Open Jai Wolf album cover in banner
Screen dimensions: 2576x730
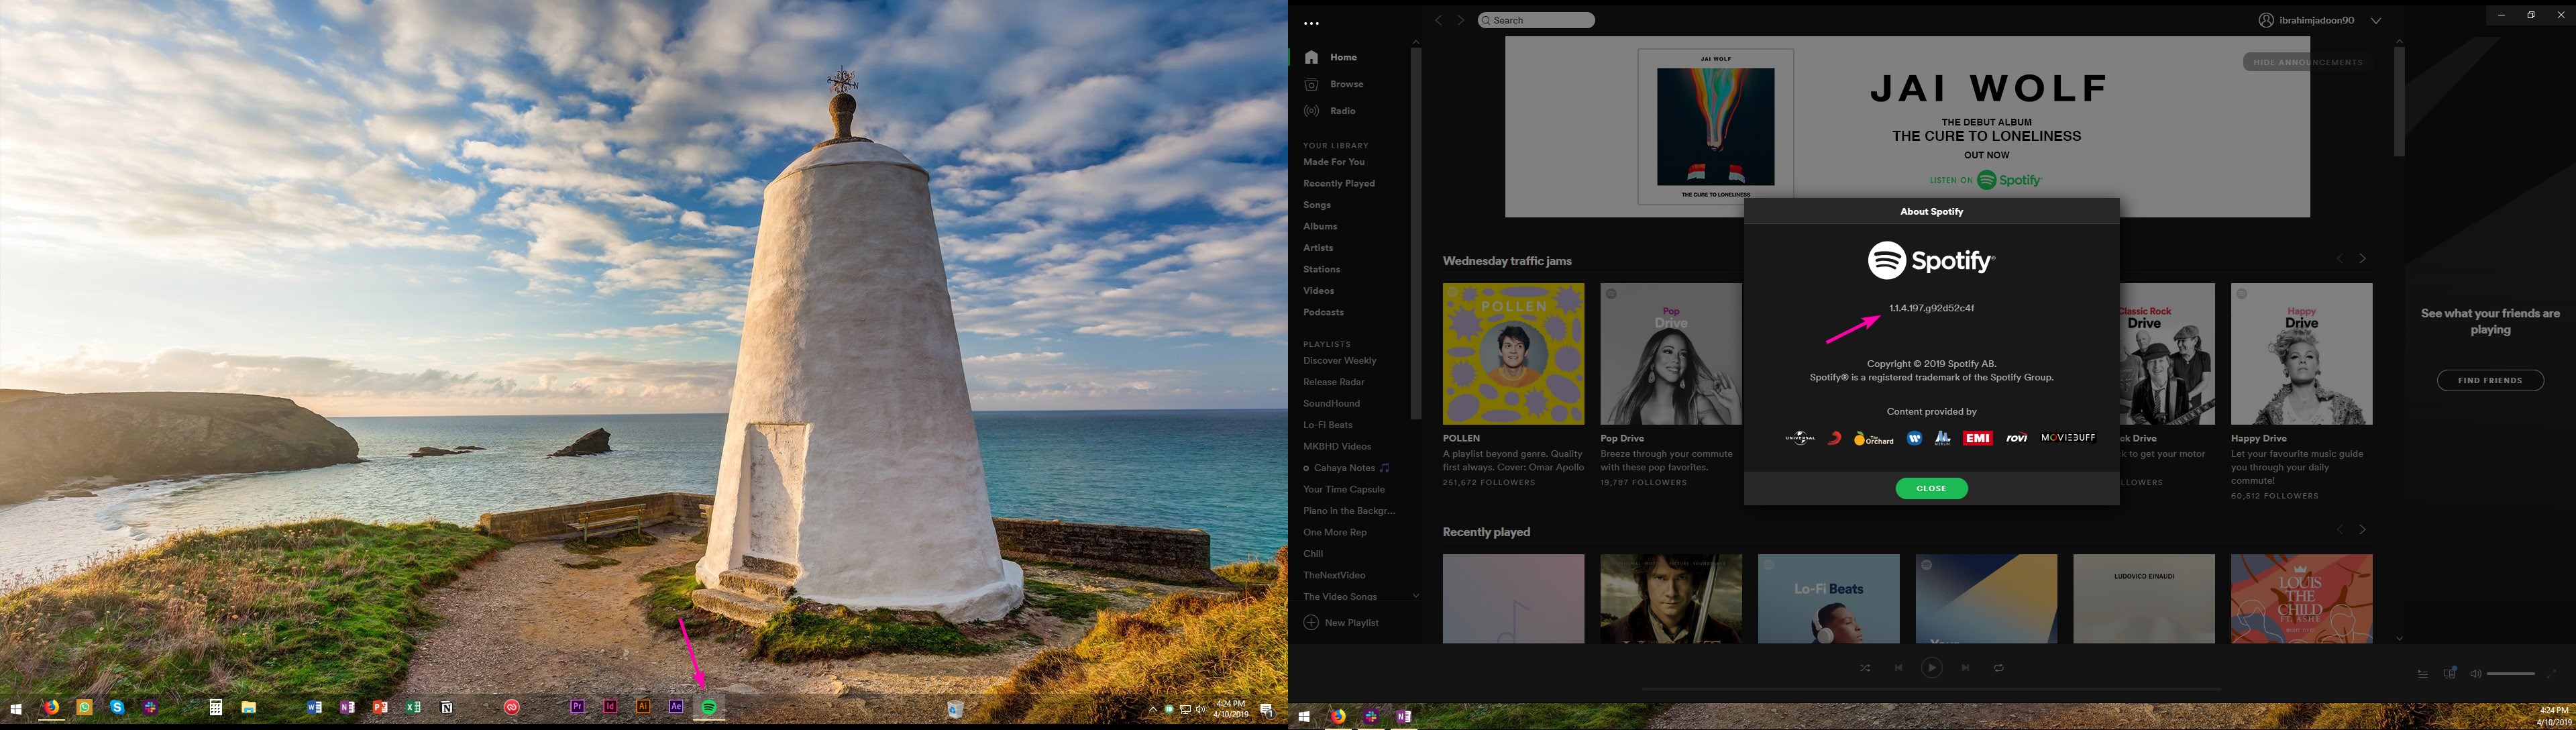tap(1715, 127)
